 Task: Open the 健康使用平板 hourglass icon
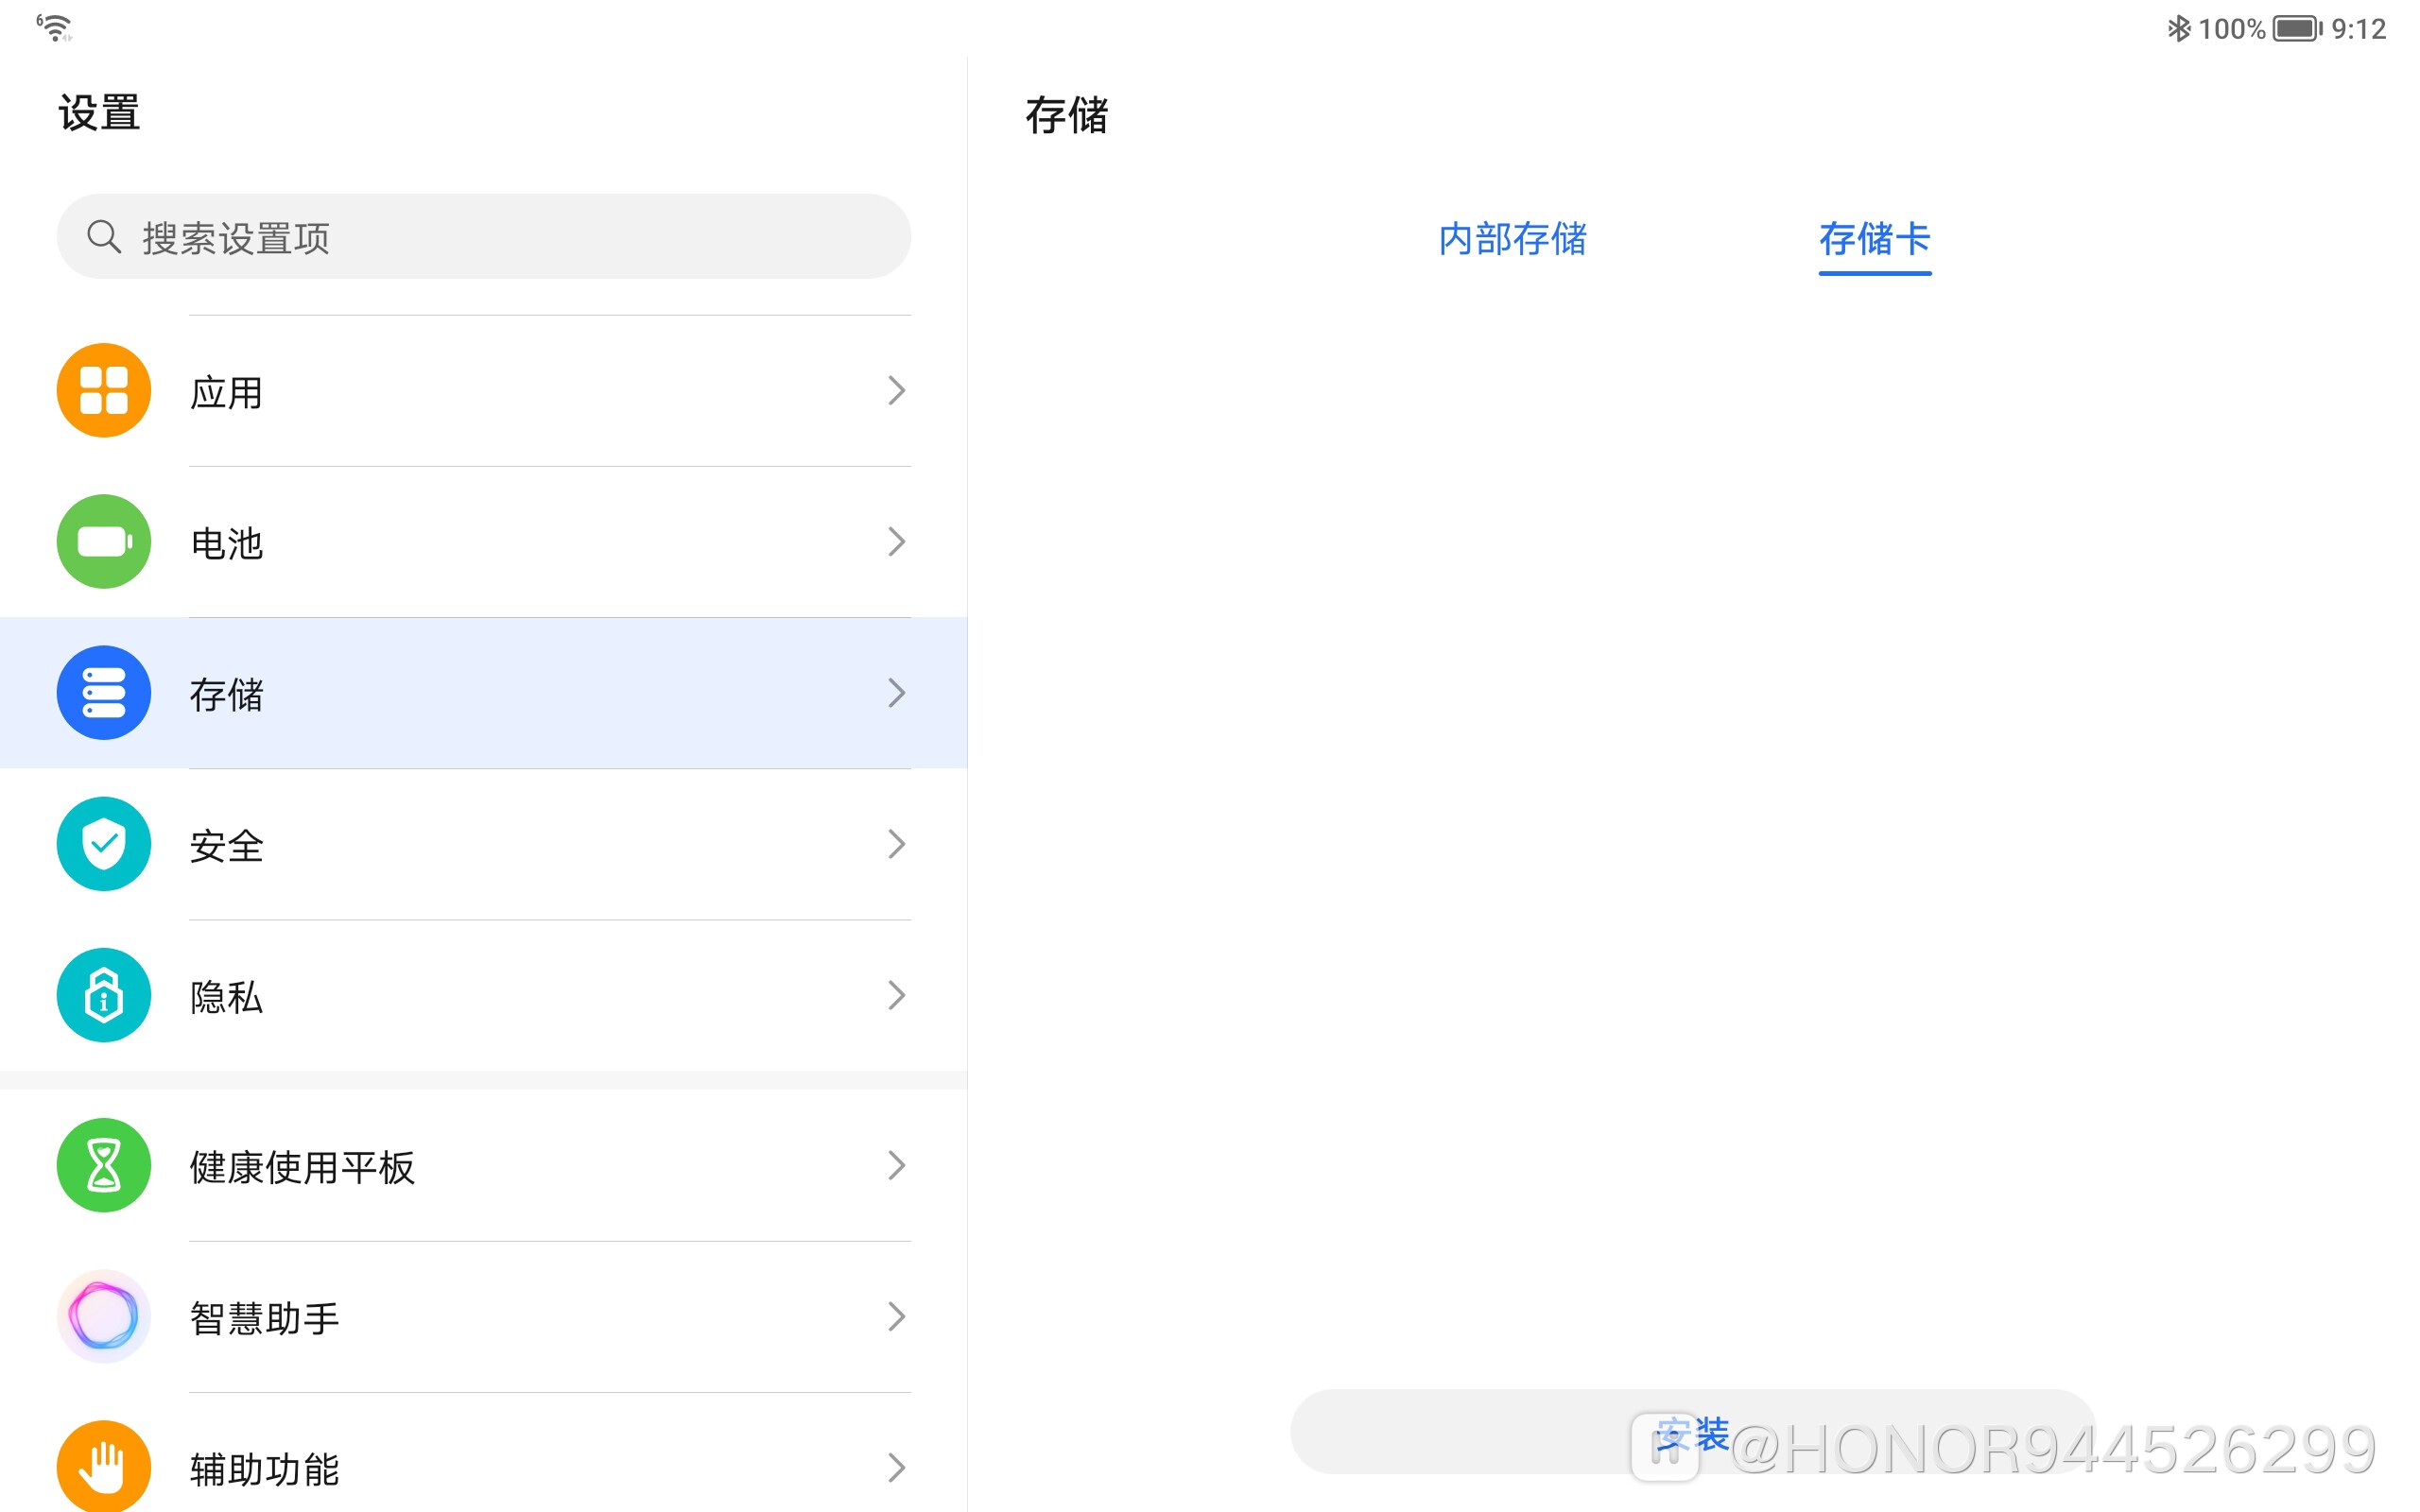[104, 1165]
